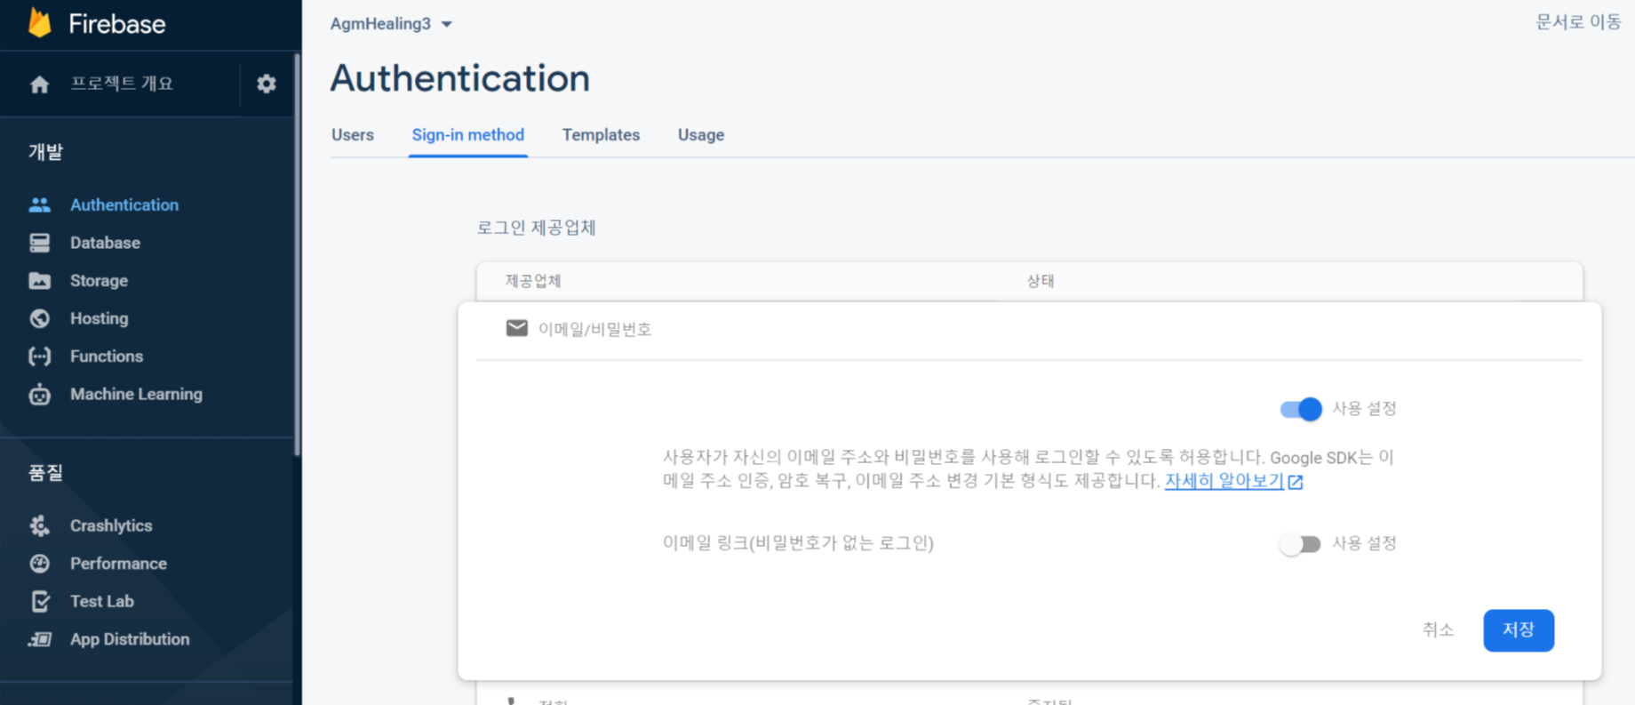The image size is (1635, 705).
Task: Click the 취소 cancel button
Action: pos(1438,630)
